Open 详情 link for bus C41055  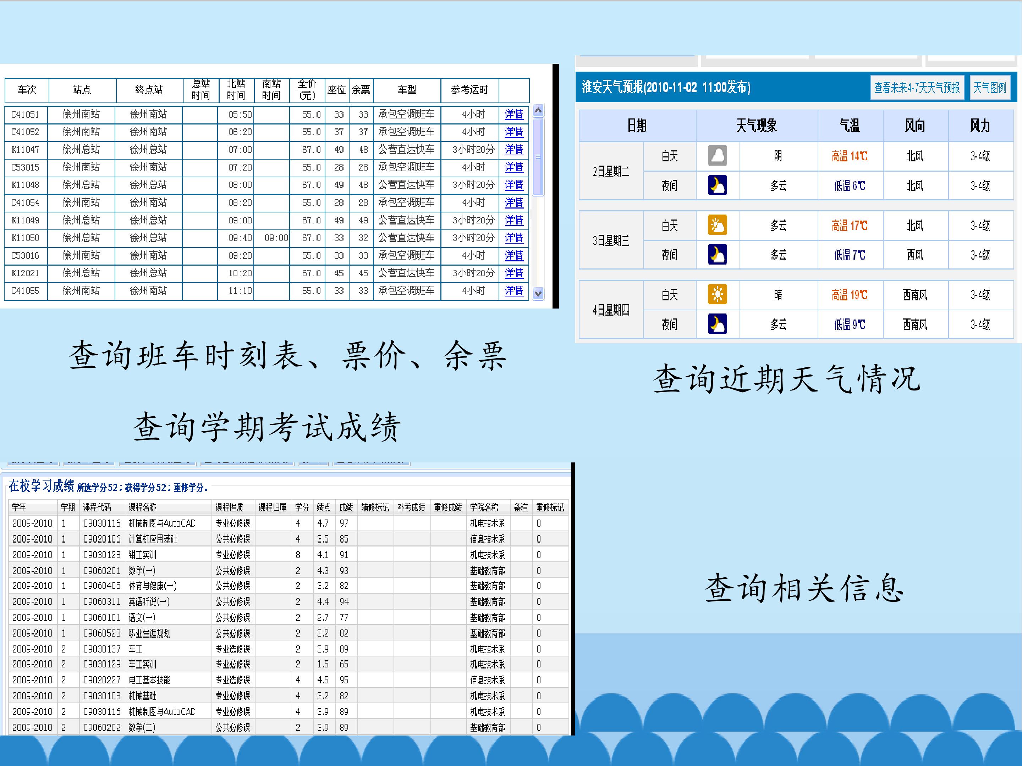(x=514, y=291)
